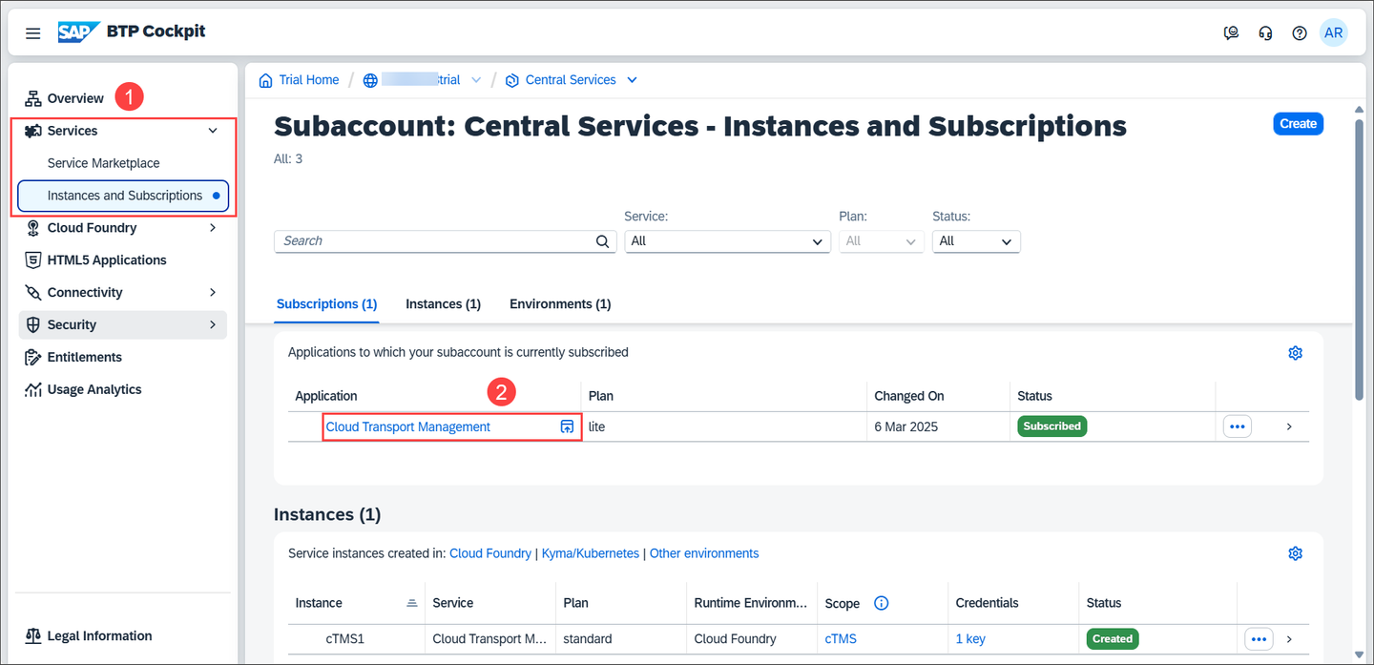This screenshot has width=1374, height=665.
Task: Open the notifications/feedback chat icon
Action: [1232, 33]
